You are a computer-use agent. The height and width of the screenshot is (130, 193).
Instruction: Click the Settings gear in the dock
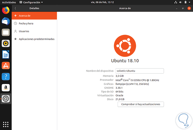point(6,99)
